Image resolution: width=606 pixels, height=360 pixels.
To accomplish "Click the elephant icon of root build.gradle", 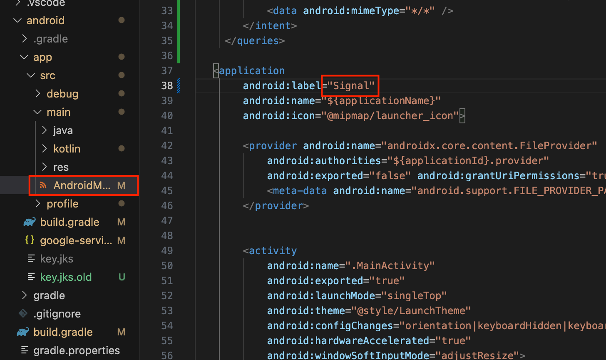I will click(x=22, y=332).
